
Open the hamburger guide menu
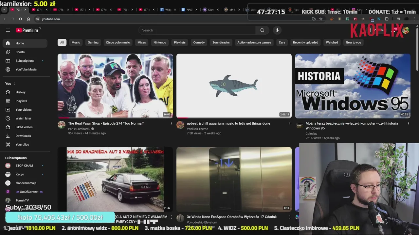click(8, 30)
